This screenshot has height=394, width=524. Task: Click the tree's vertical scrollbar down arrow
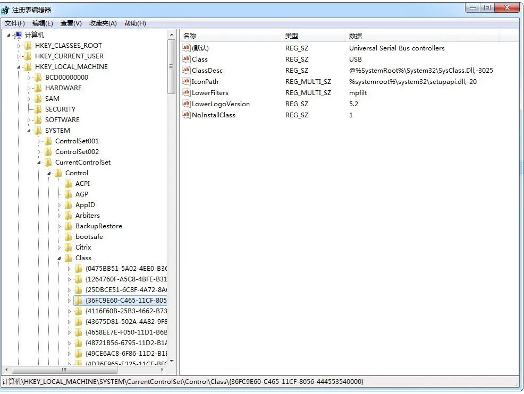171,361
